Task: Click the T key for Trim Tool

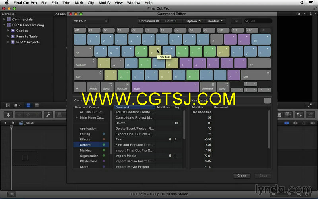Action: coord(155,51)
